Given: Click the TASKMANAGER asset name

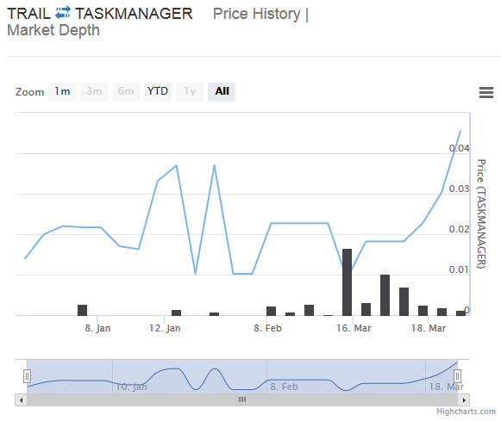Looking at the screenshot, I should pos(134,14).
